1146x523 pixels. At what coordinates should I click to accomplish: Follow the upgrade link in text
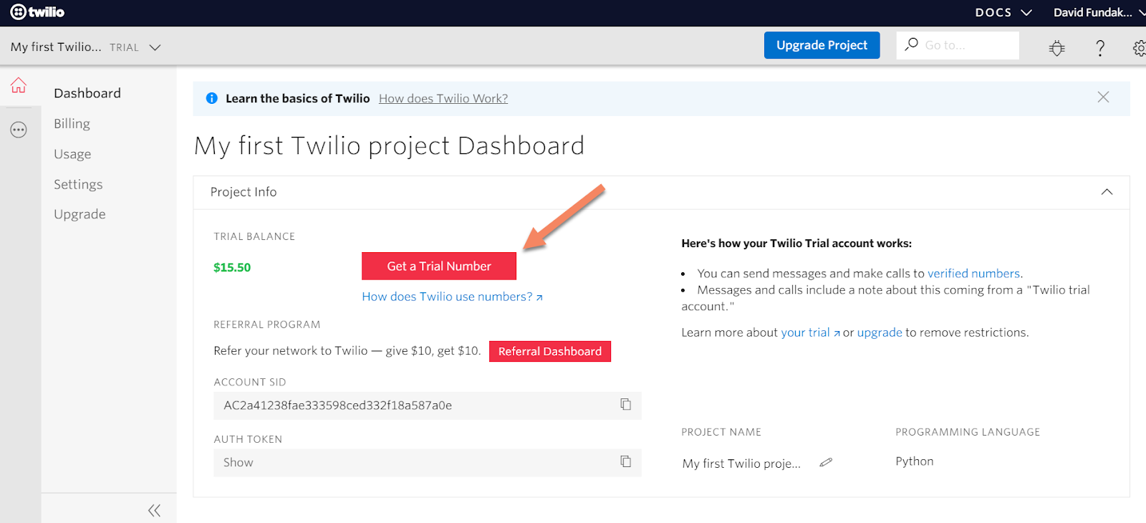coord(880,332)
